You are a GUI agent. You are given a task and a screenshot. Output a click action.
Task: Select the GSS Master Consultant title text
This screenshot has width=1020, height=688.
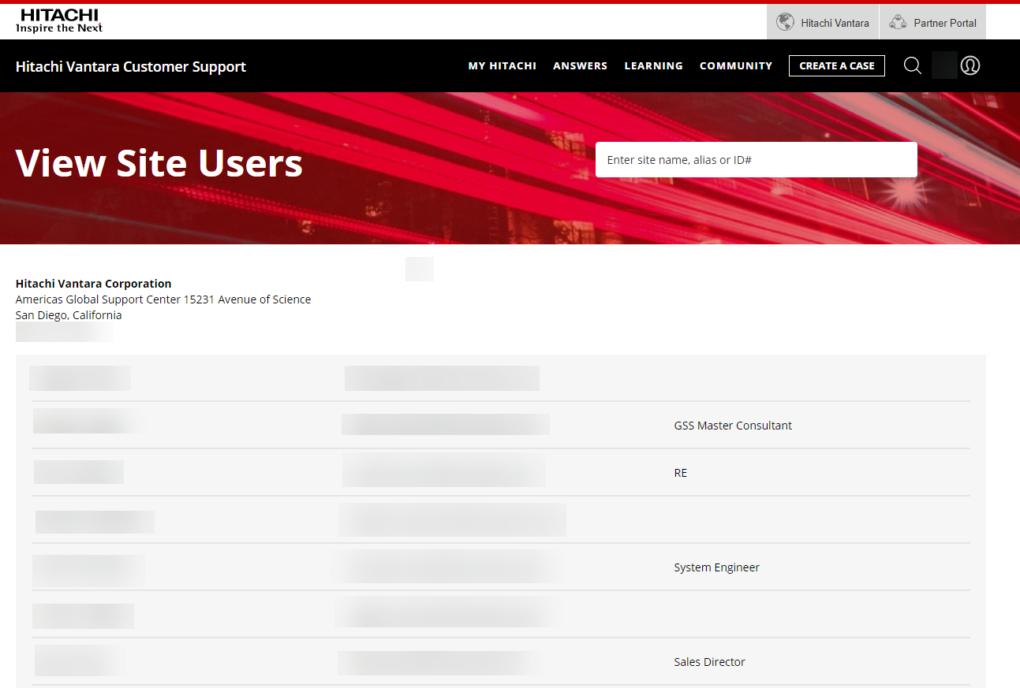pyautogui.click(x=733, y=426)
